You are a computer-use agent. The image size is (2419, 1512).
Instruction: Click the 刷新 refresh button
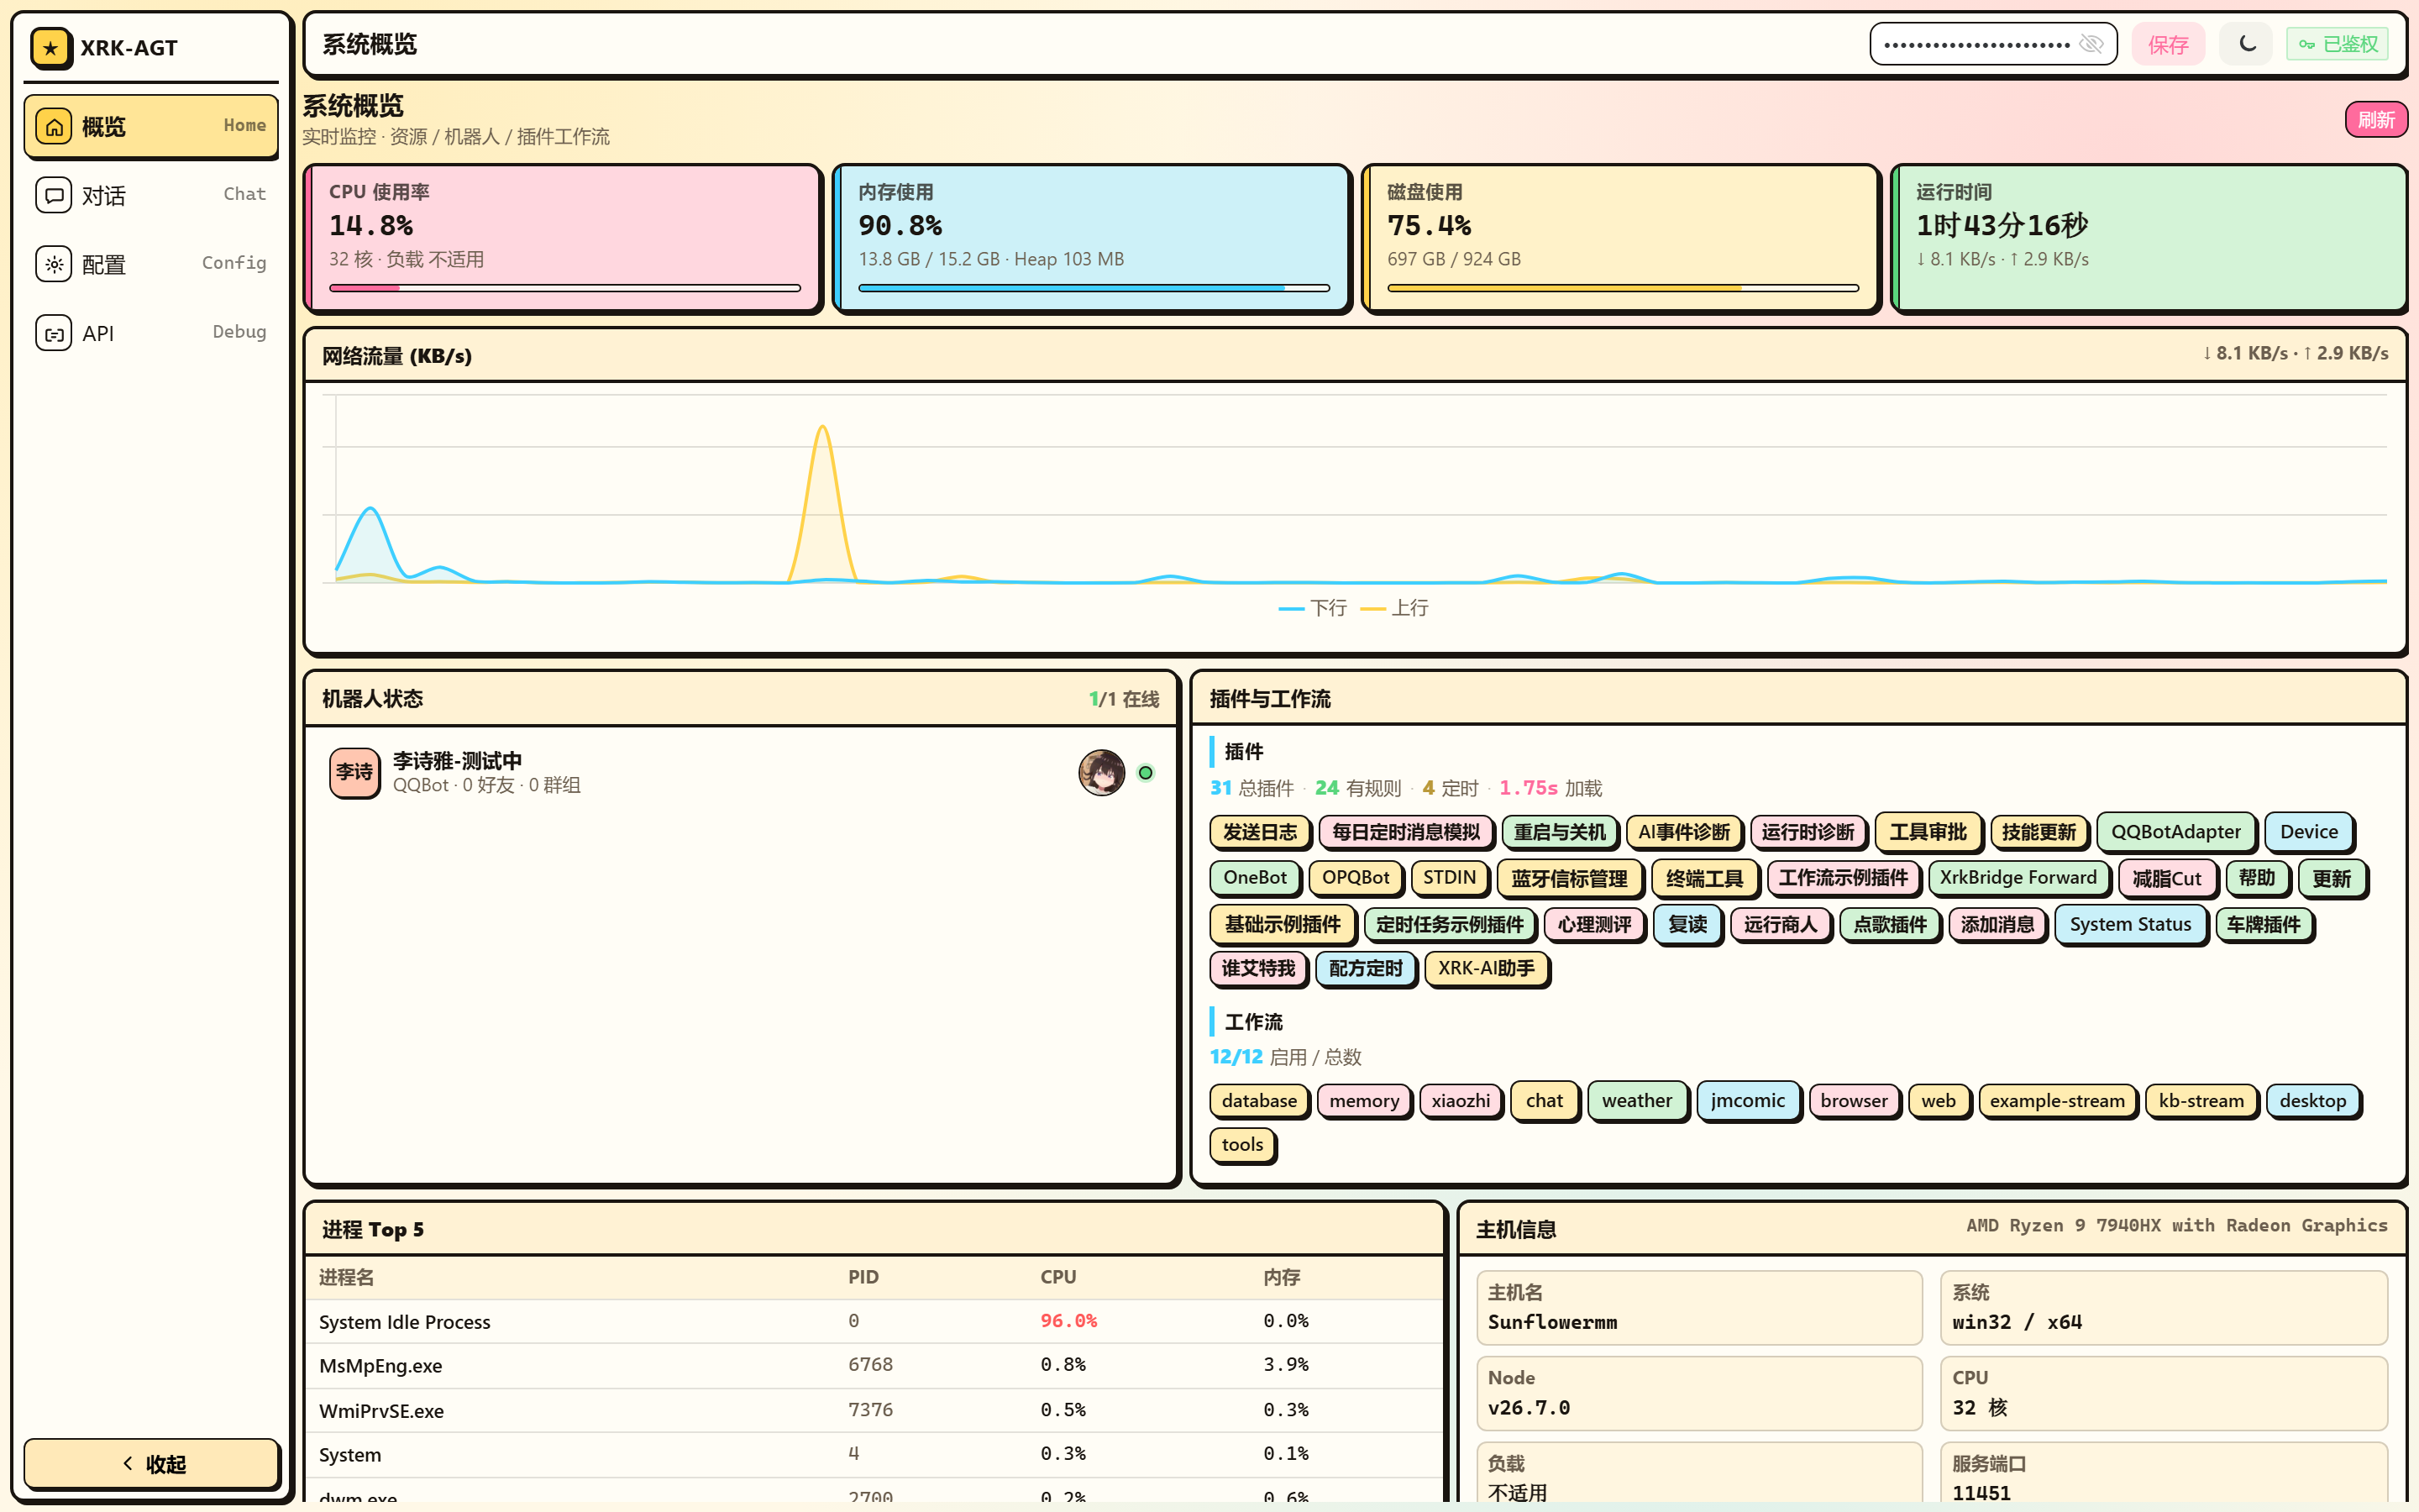coord(2376,119)
